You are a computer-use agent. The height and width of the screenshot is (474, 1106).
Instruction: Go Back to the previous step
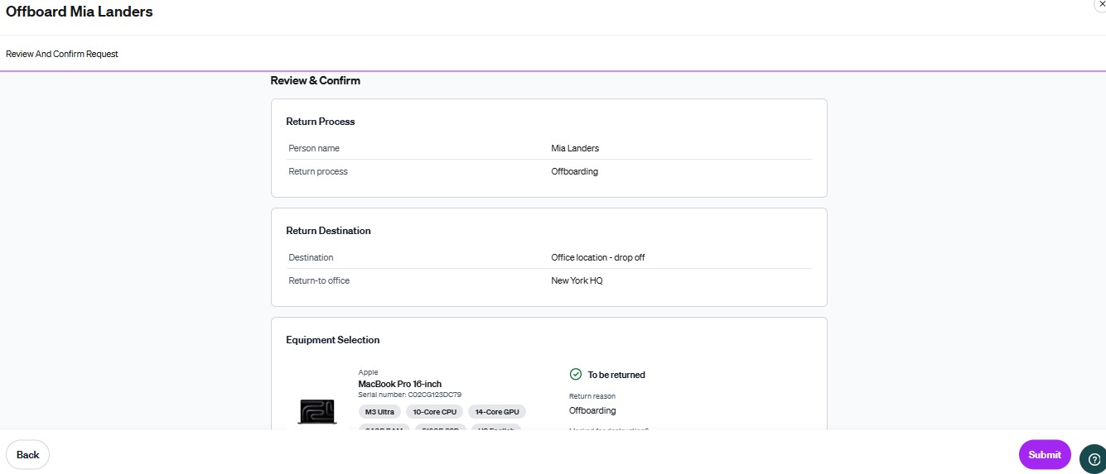[x=28, y=455]
